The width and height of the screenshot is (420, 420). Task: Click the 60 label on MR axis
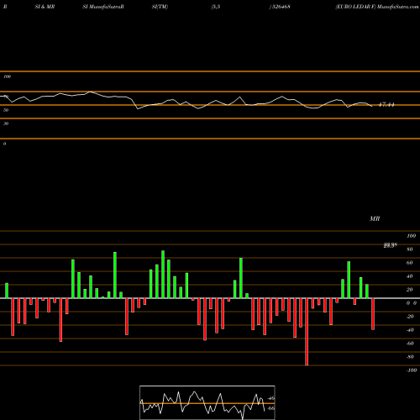pos(410,263)
